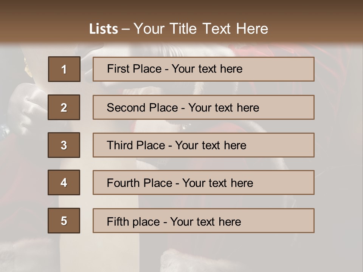
Task: Click the 'Second Place - Your text here' bar
Action: click(203, 107)
